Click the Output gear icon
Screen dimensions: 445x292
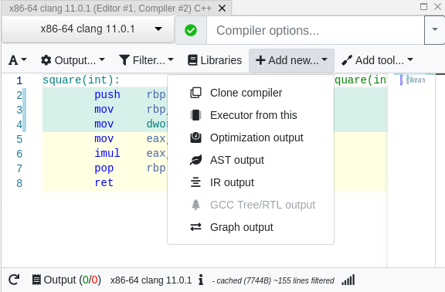coord(46,60)
